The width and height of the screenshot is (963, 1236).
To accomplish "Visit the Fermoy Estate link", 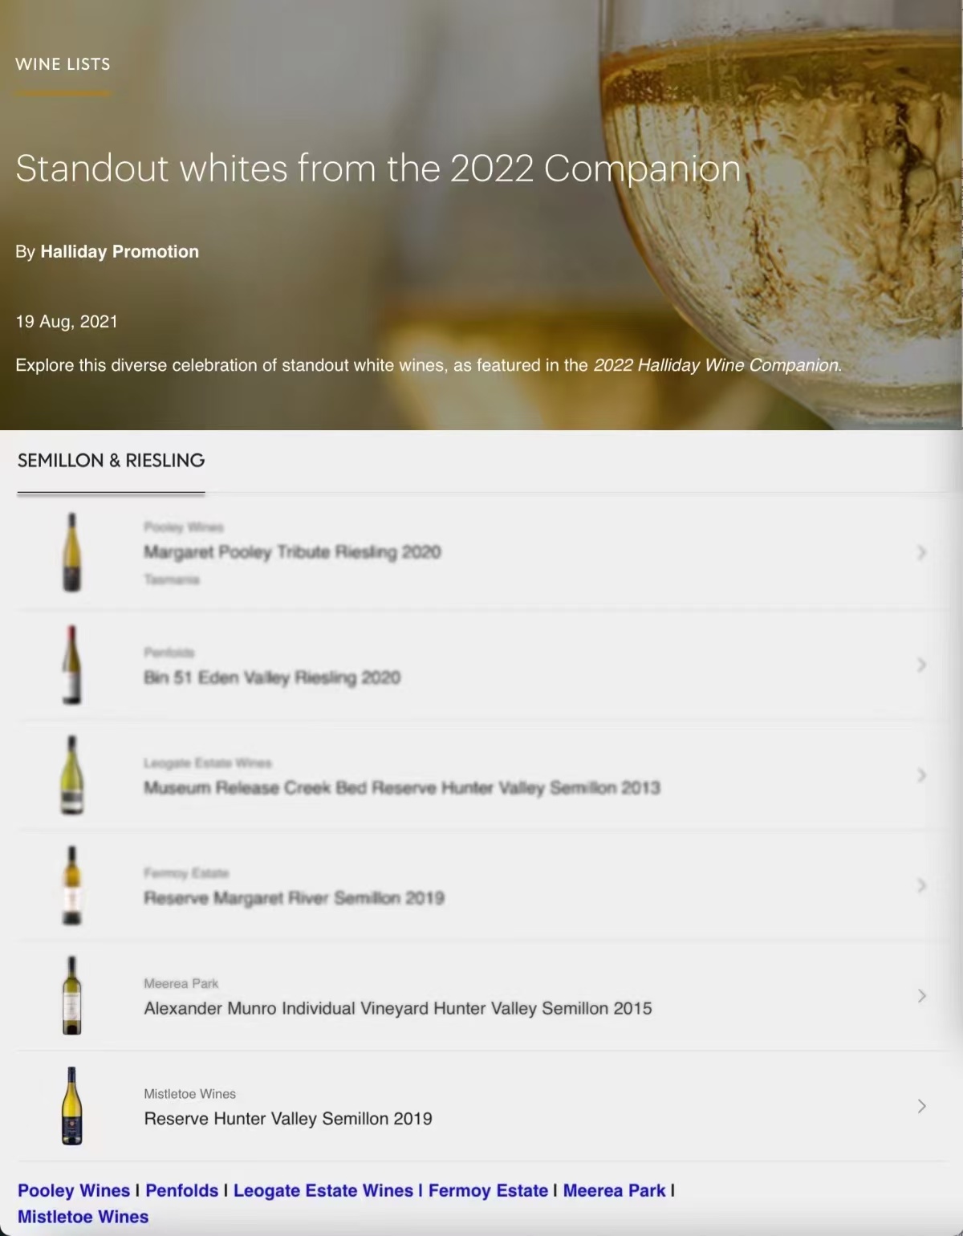I will tap(488, 1190).
